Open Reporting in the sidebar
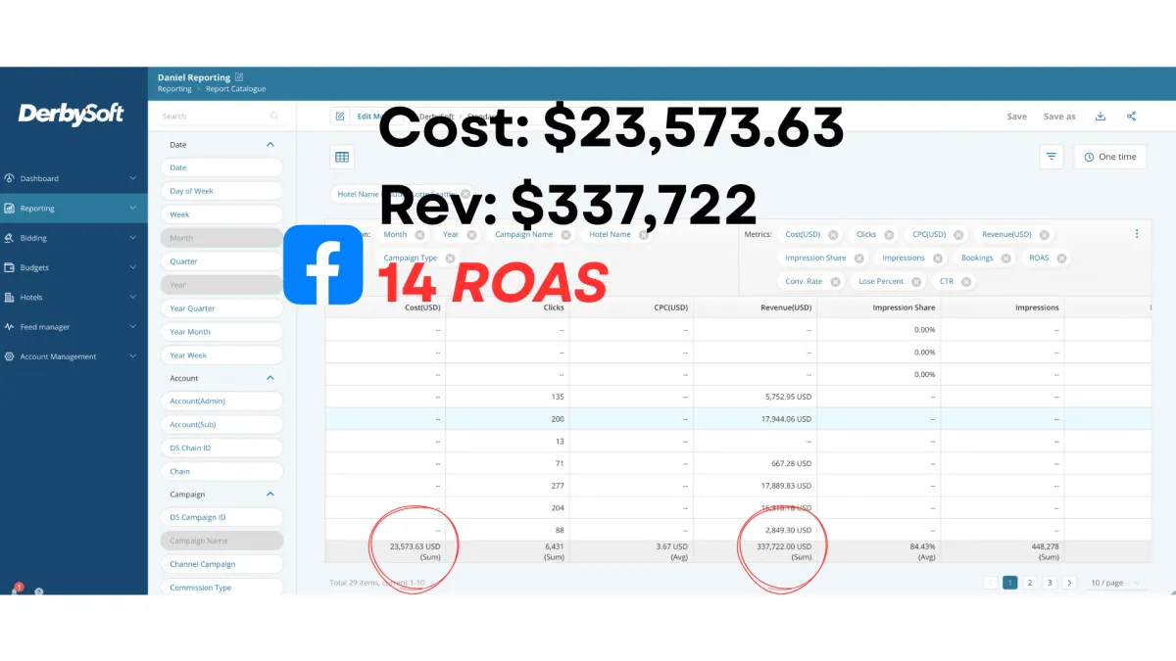This screenshot has height=661, width=1176. [x=73, y=209]
